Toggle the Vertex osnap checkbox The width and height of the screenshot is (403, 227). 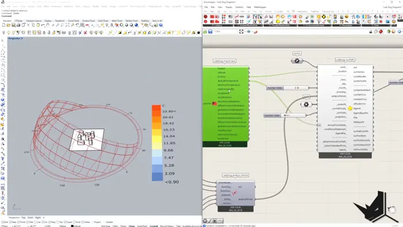point(83,222)
